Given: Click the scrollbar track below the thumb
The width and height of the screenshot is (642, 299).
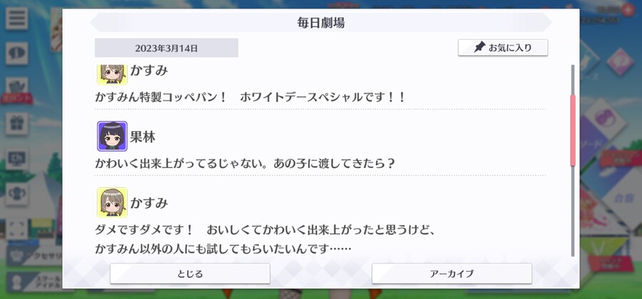Looking at the screenshot, I should tap(573, 211).
